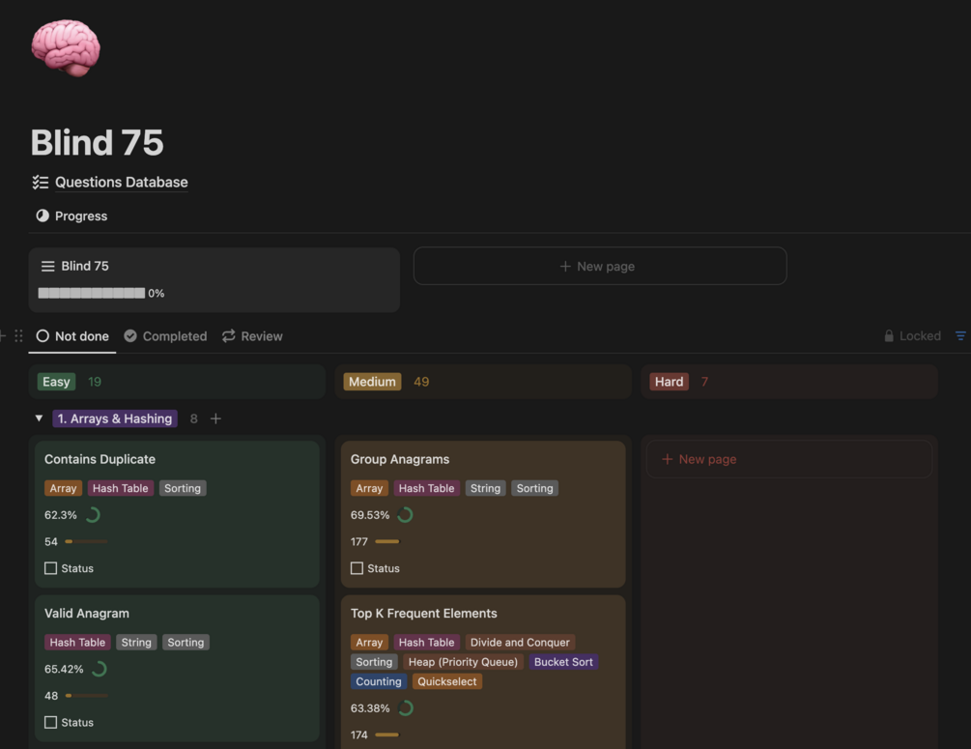Click Sorting tag on Contains Duplicate card

pos(183,488)
